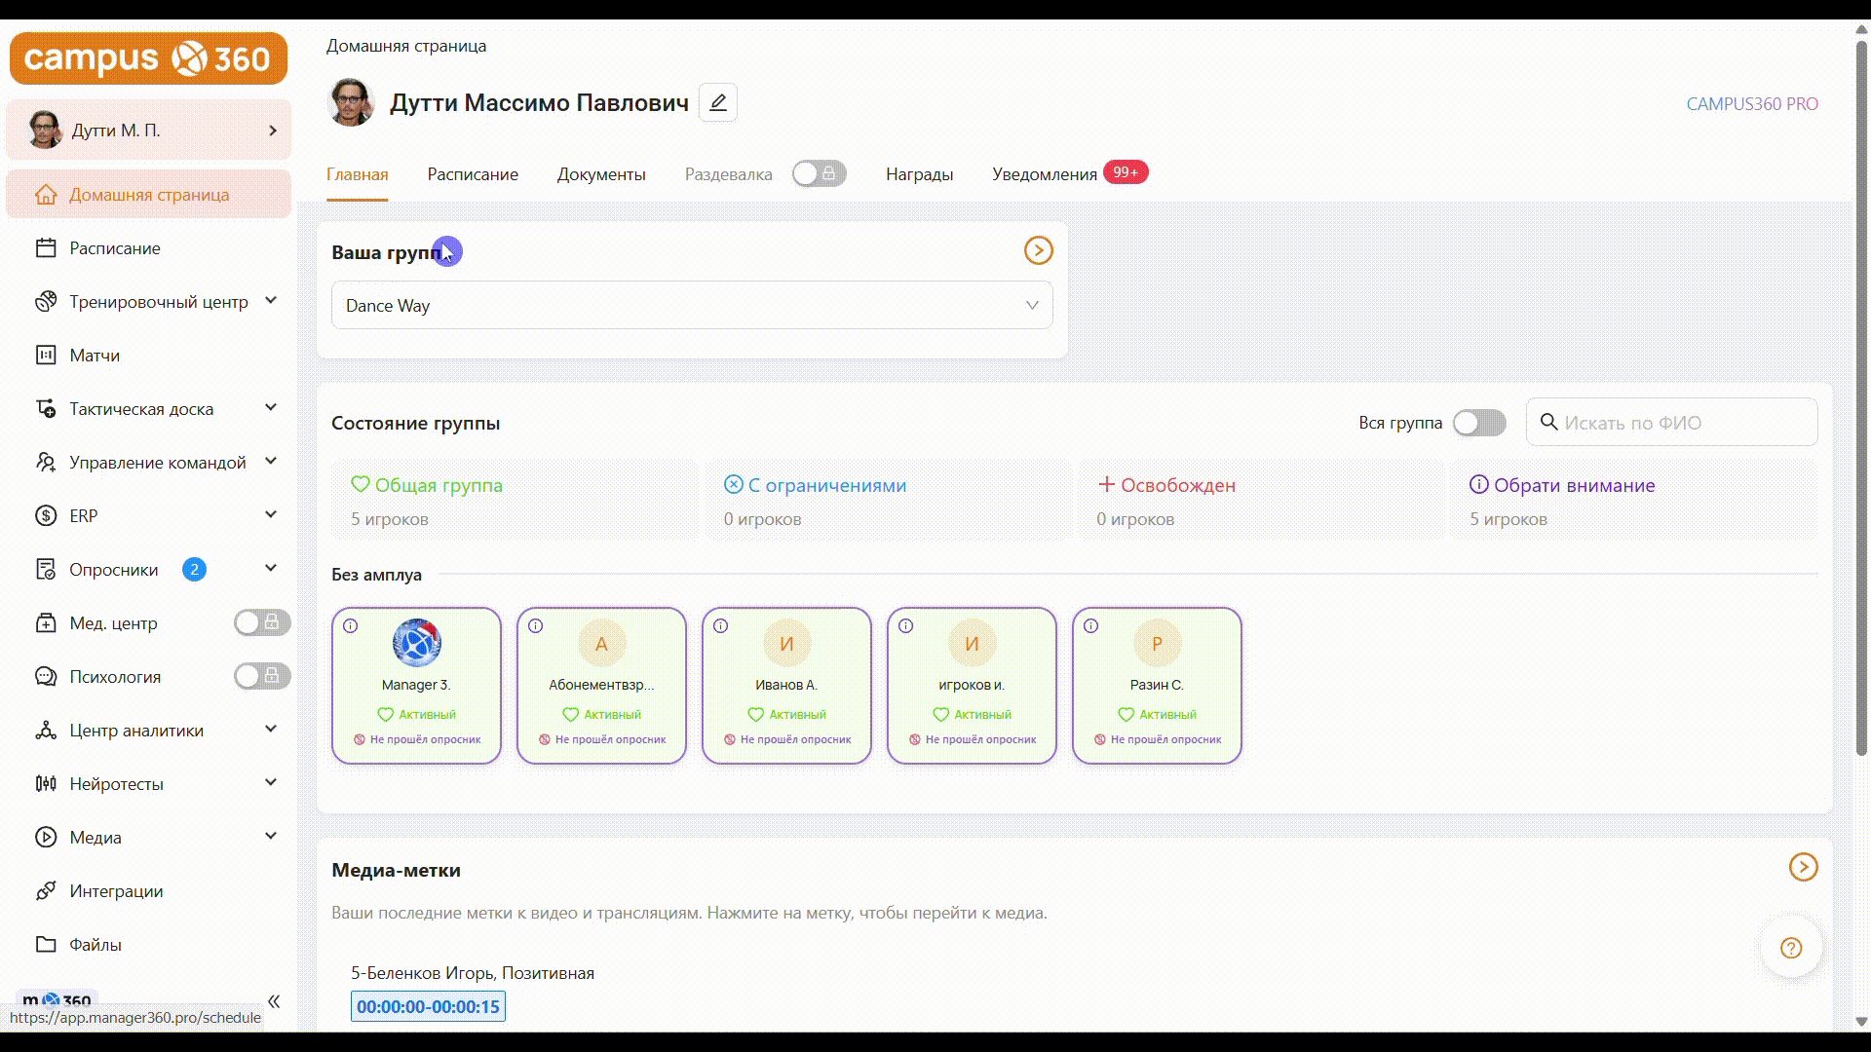
Task: Expand Тренировочный центр menu
Action: pyautogui.click(x=271, y=301)
